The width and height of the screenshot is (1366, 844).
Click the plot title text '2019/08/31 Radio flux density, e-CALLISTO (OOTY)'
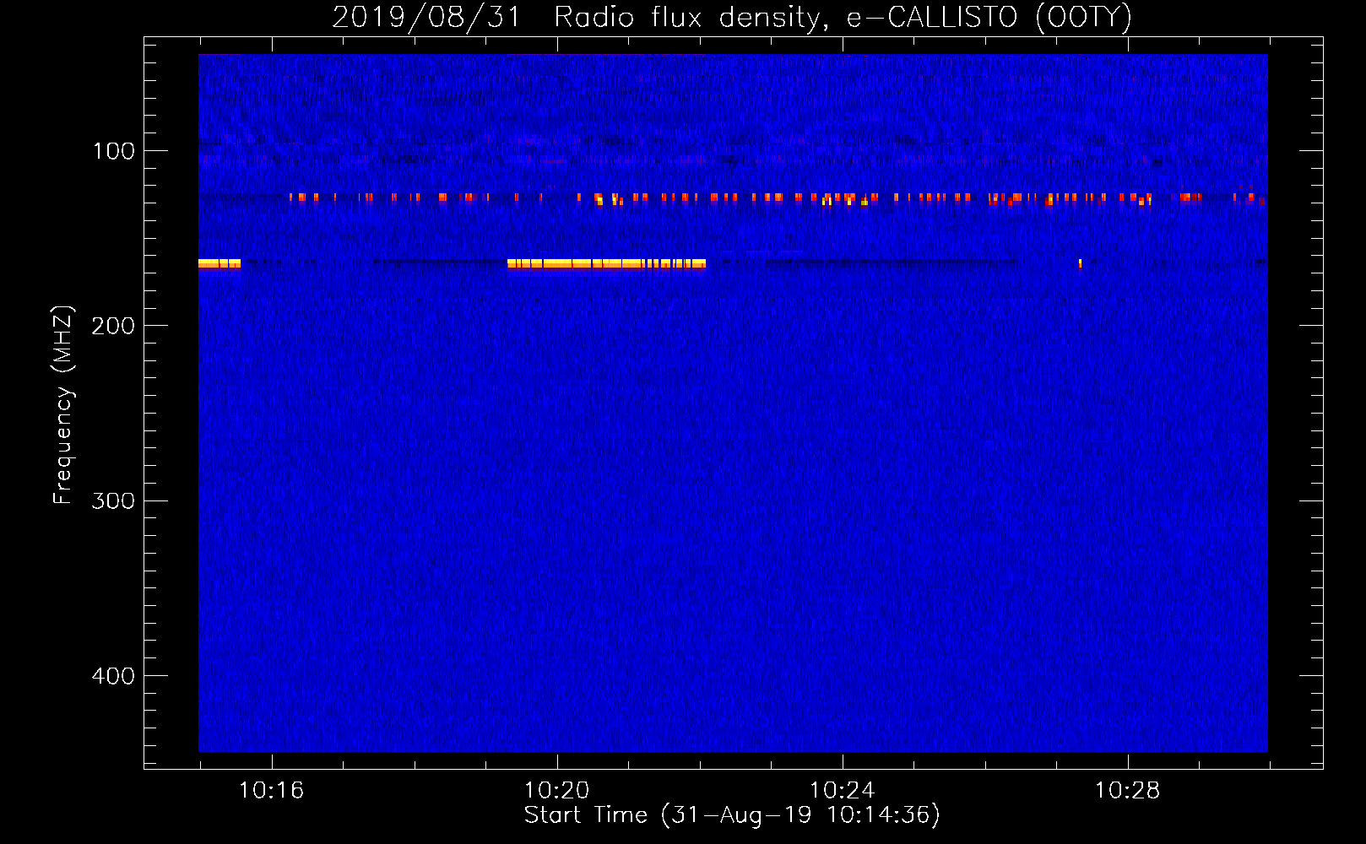[x=732, y=17]
